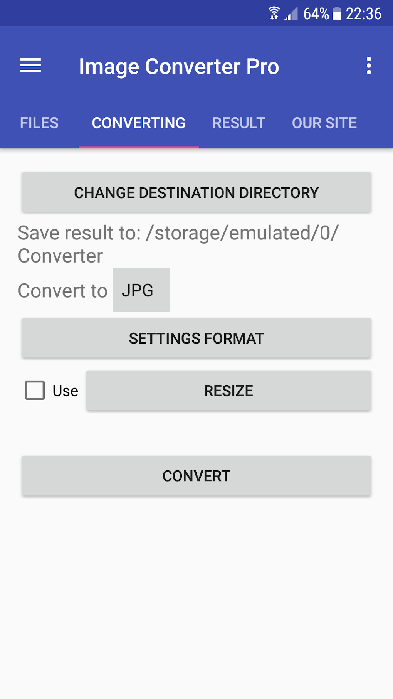Image resolution: width=393 pixels, height=699 pixels.
Task: Open Settings Format options
Action: [196, 338]
